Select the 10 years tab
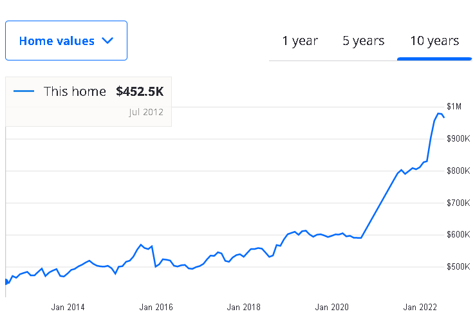 pyautogui.click(x=434, y=41)
